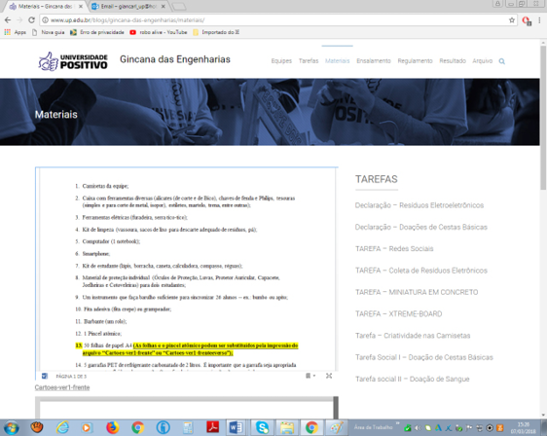Viewport: 547px width, 436px height.
Task: Open the Cartoes-ver1-frente link
Action: pyautogui.click(x=62, y=387)
